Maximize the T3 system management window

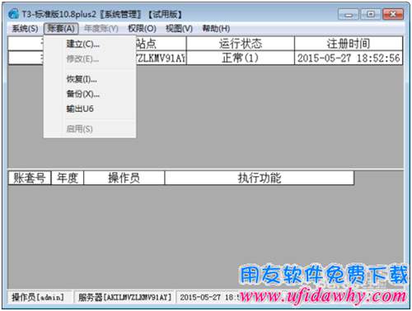tap(370, 14)
